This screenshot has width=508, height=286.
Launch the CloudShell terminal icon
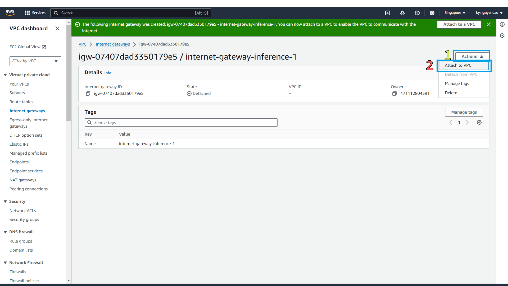pyautogui.click(x=388, y=13)
